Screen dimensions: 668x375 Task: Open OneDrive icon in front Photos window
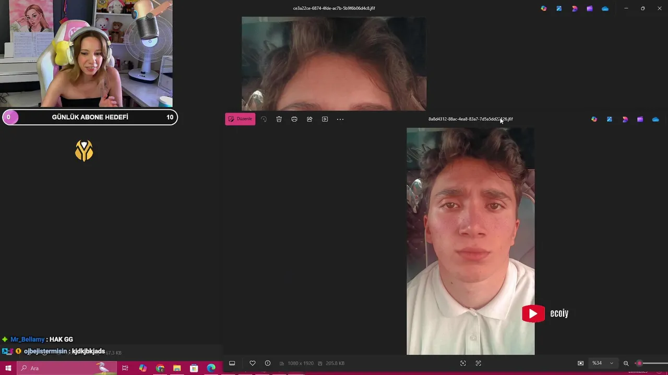click(x=655, y=119)
